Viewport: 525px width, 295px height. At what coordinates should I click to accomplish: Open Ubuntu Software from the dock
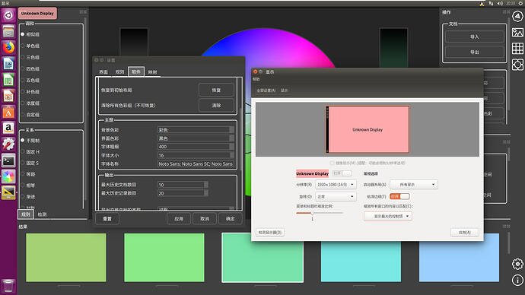coord(8,112)
